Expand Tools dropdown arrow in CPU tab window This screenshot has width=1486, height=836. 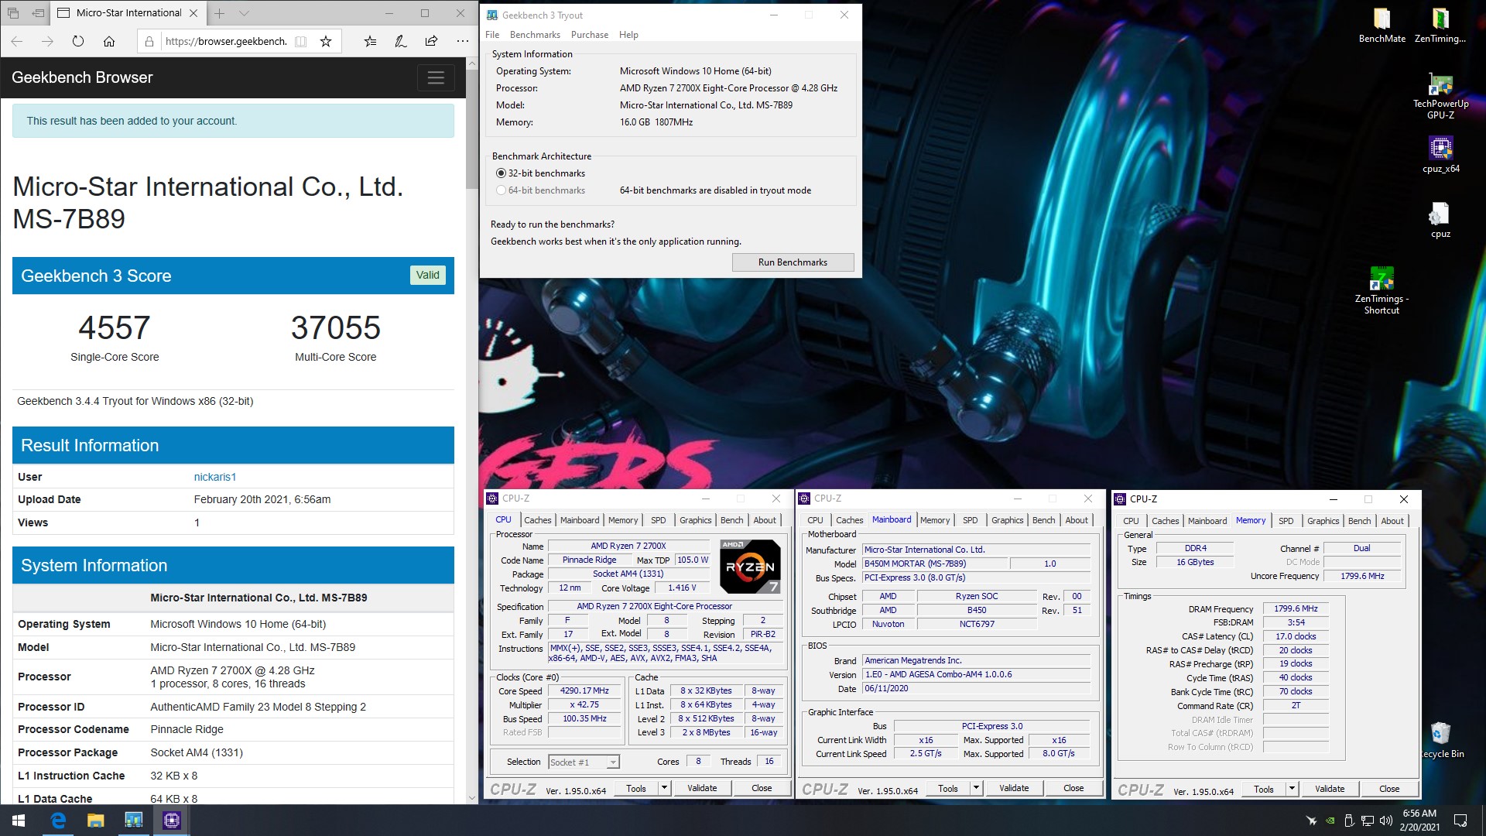click(664, 788)
